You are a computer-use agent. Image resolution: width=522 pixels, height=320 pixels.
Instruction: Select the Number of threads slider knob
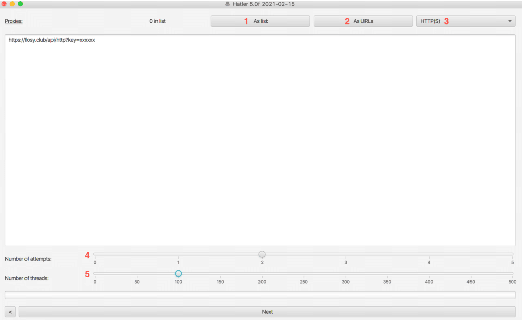(178, 274)
